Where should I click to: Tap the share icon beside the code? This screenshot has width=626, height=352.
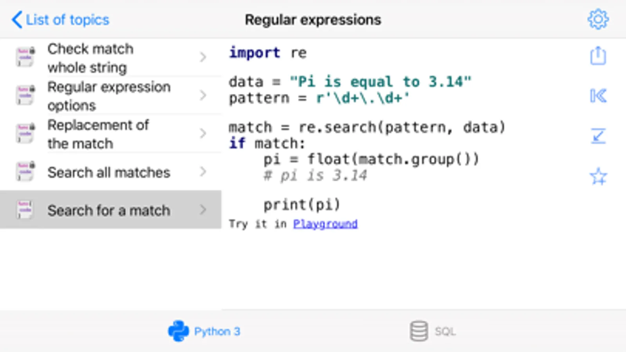pos(598,56)
